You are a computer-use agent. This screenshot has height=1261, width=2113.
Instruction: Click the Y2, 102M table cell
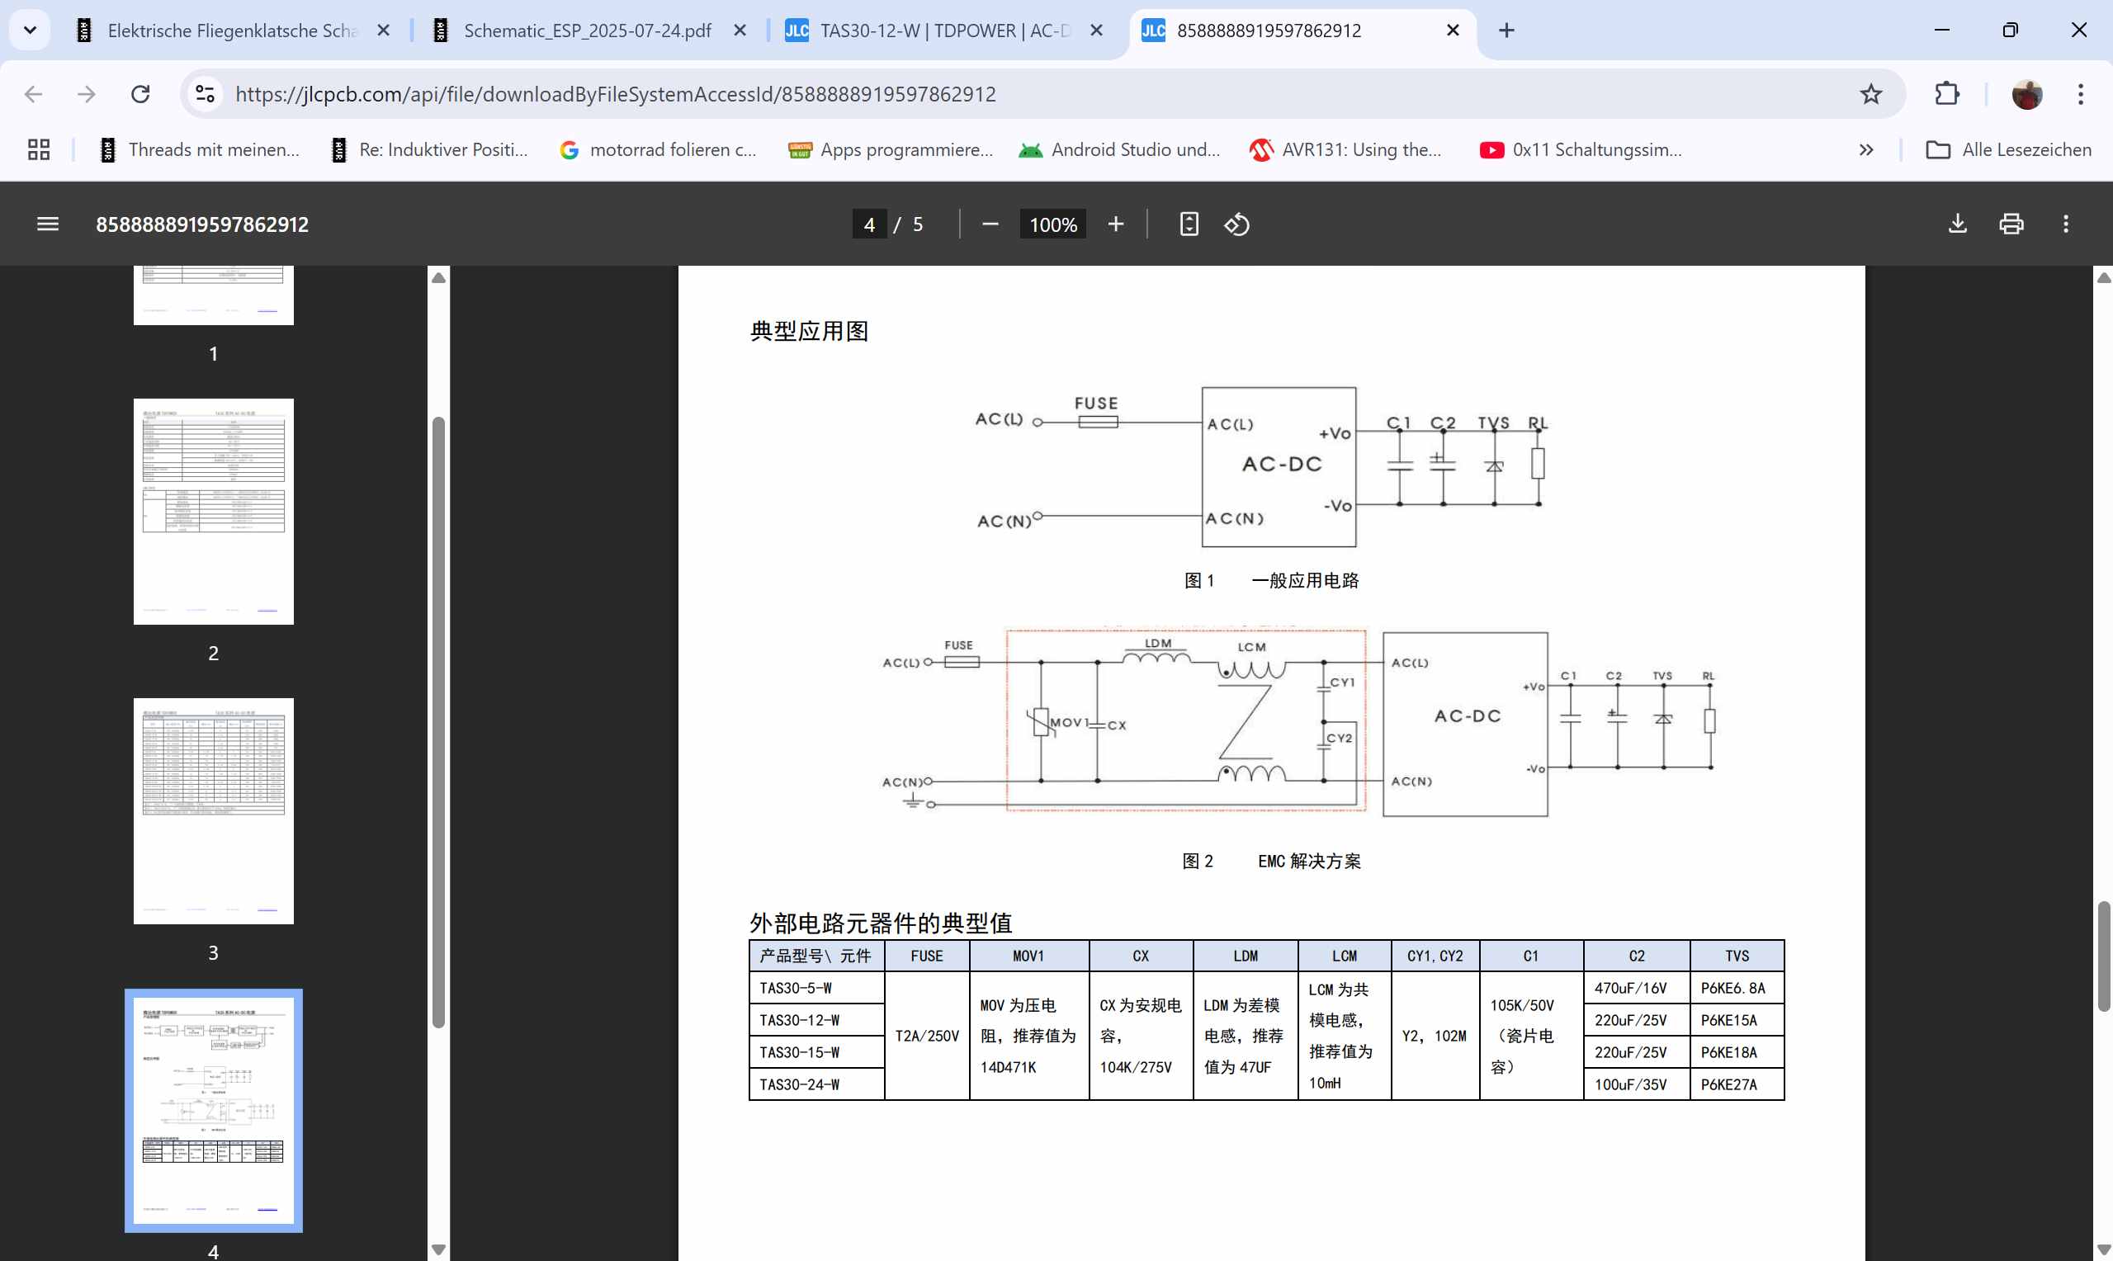pyautogui.click(x=1435, y=1036)
